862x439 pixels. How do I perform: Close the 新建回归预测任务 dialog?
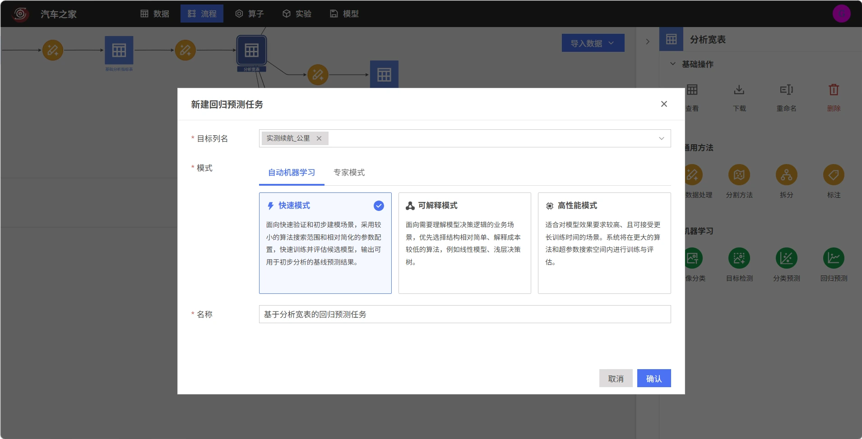[x=664, y=104]
